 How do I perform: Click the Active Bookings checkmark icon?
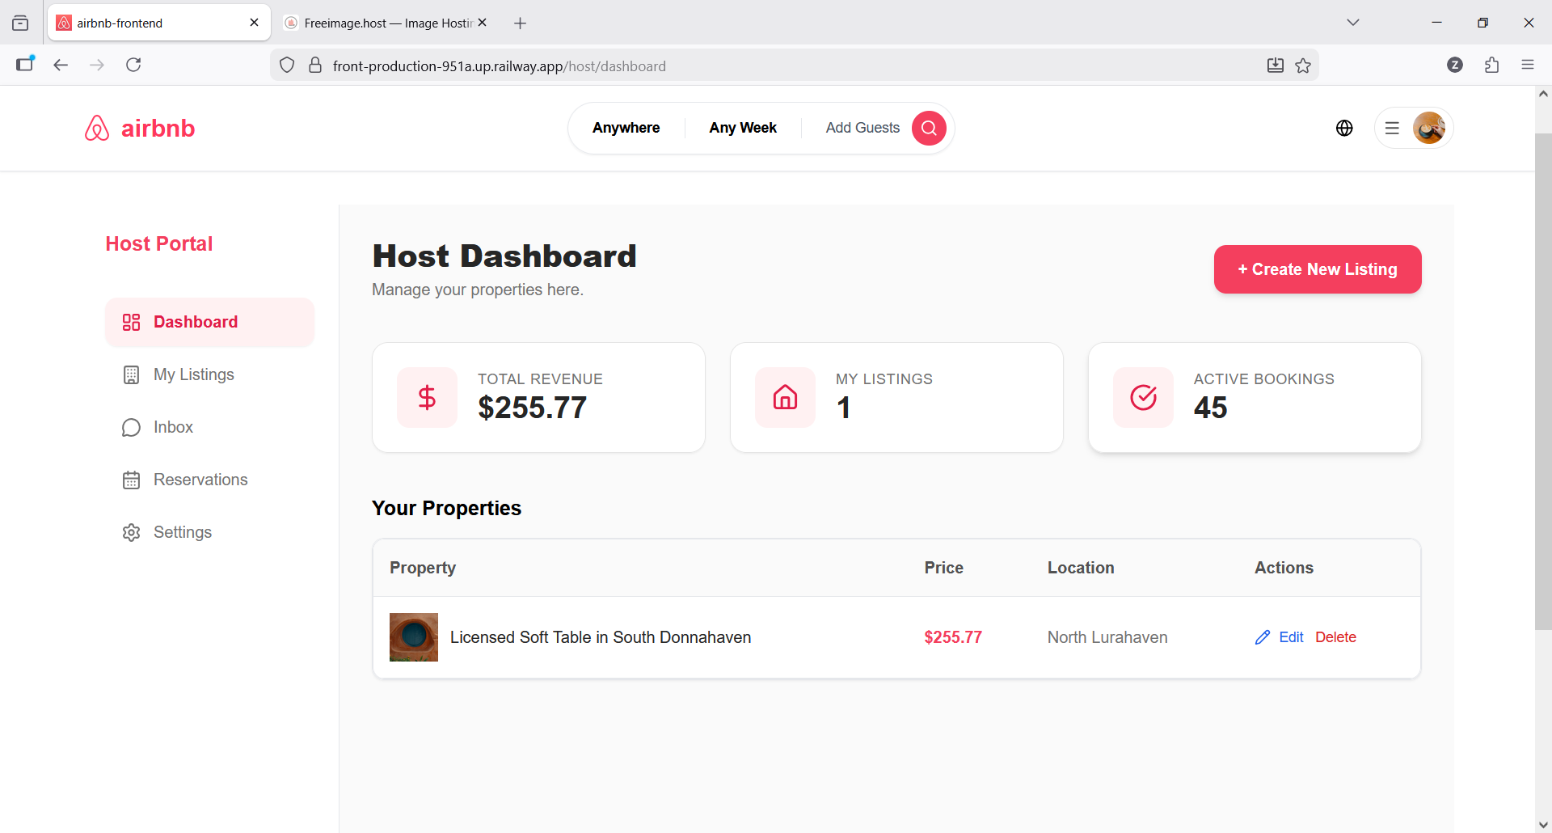[1143, 397]
